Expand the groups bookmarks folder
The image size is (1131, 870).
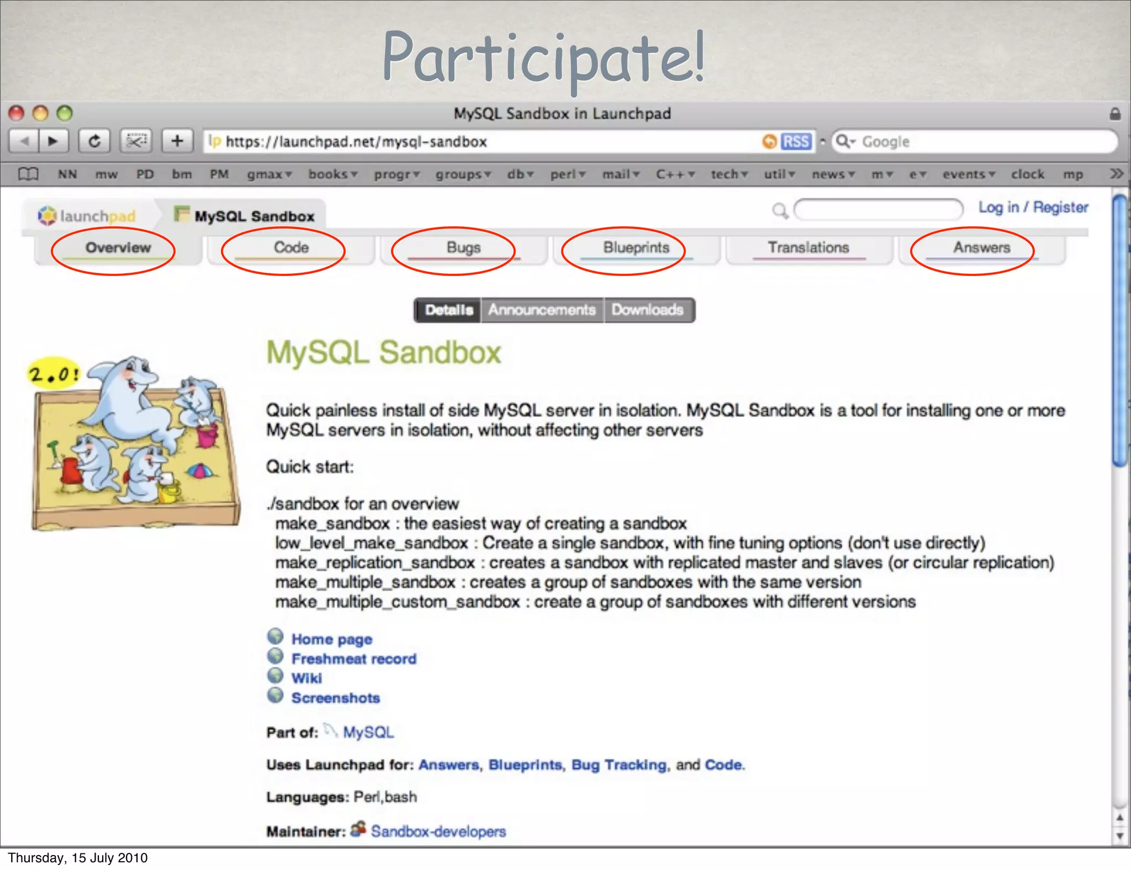point(463,174)
